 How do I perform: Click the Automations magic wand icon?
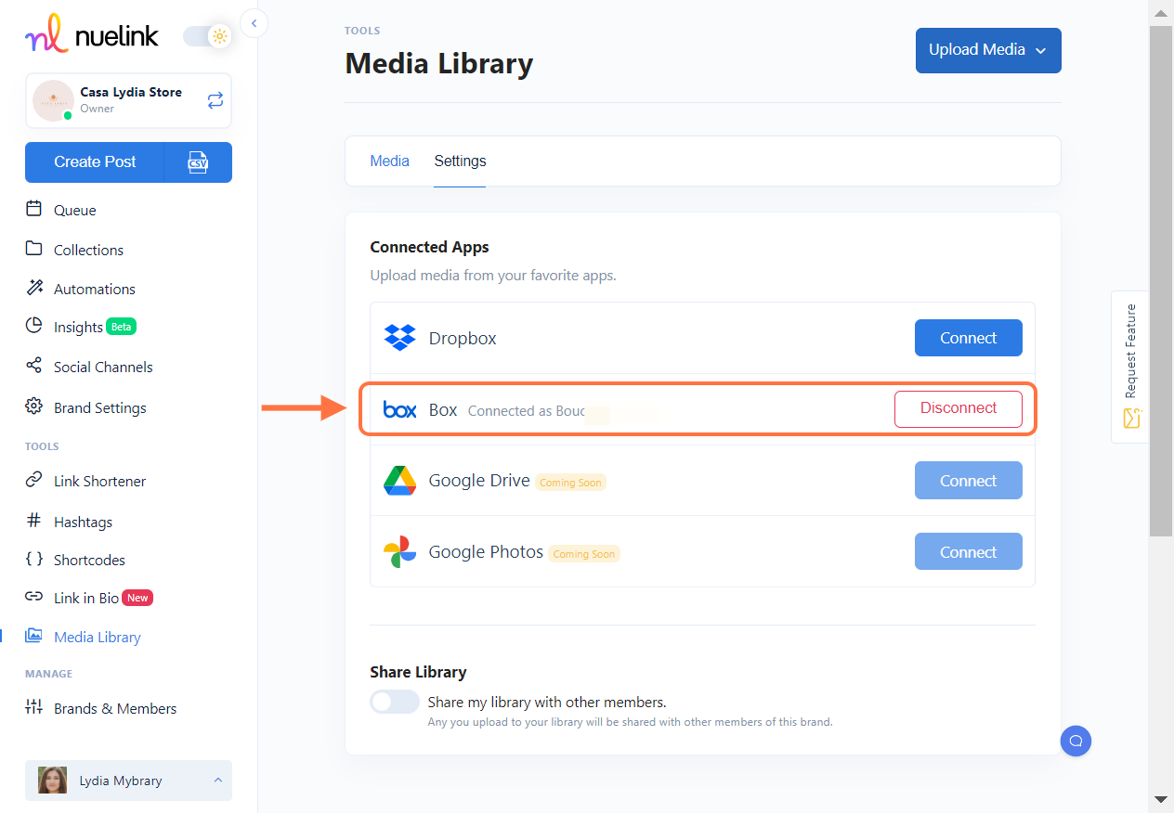34,288
